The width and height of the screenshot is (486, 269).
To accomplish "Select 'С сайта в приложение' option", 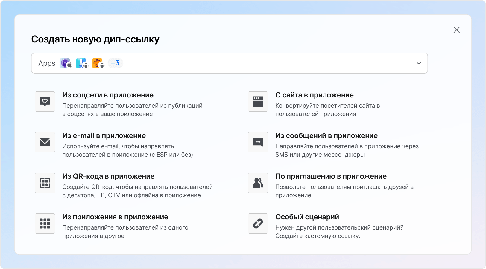I will coord(315,95).
